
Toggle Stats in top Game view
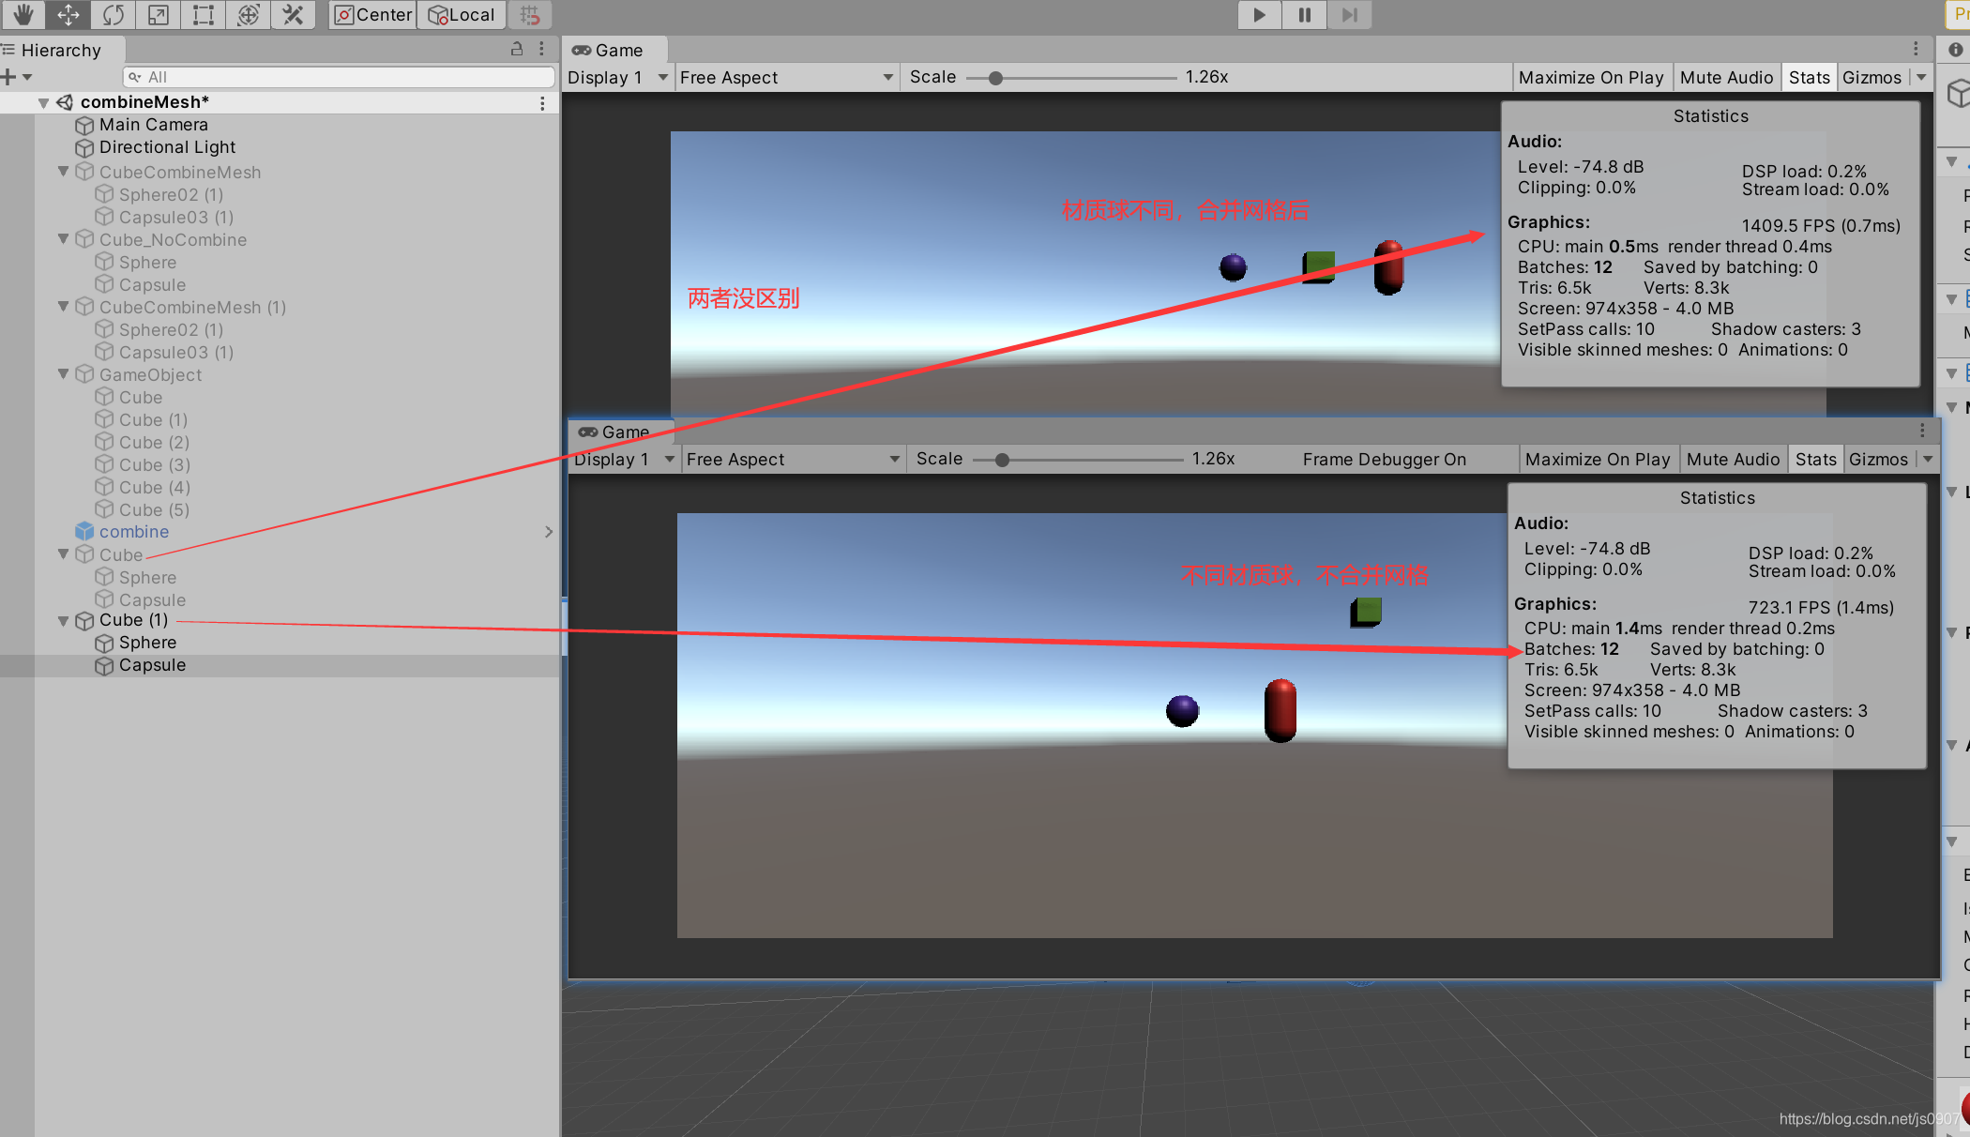coord(1809,77)
